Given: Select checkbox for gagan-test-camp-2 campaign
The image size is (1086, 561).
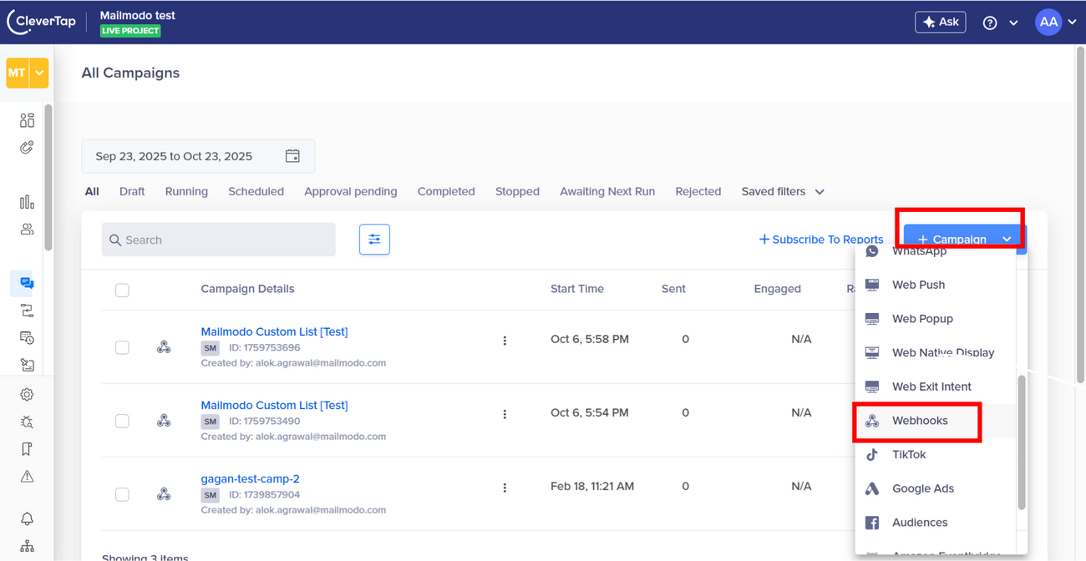Looking at the screenshot, I should (x=122, y=494).
